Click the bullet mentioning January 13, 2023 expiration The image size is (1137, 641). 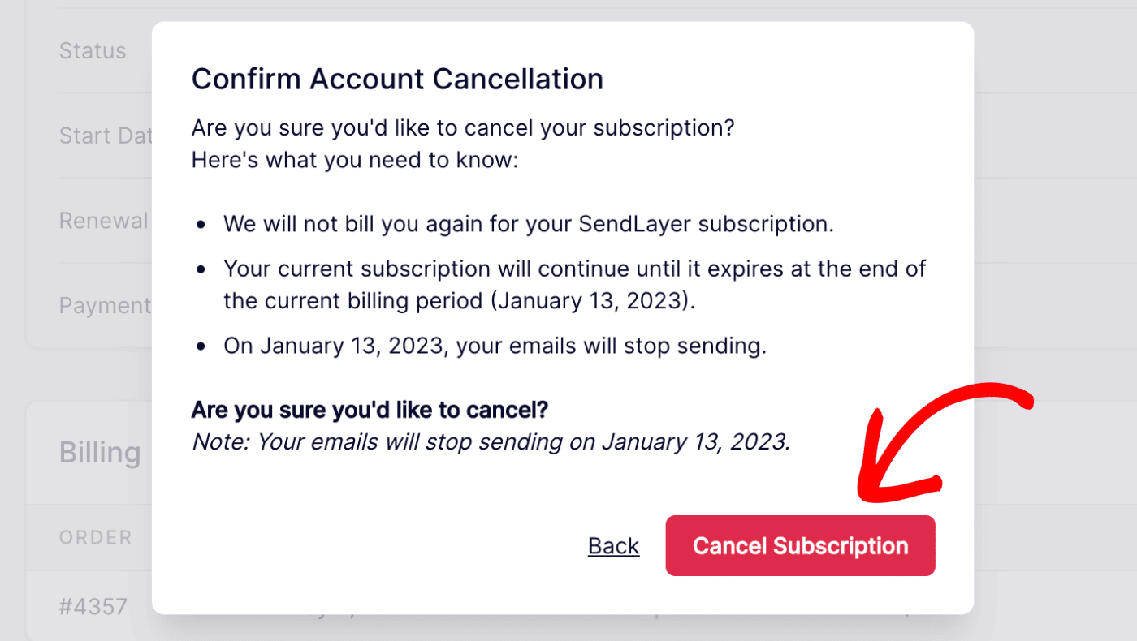coord(574,284)
